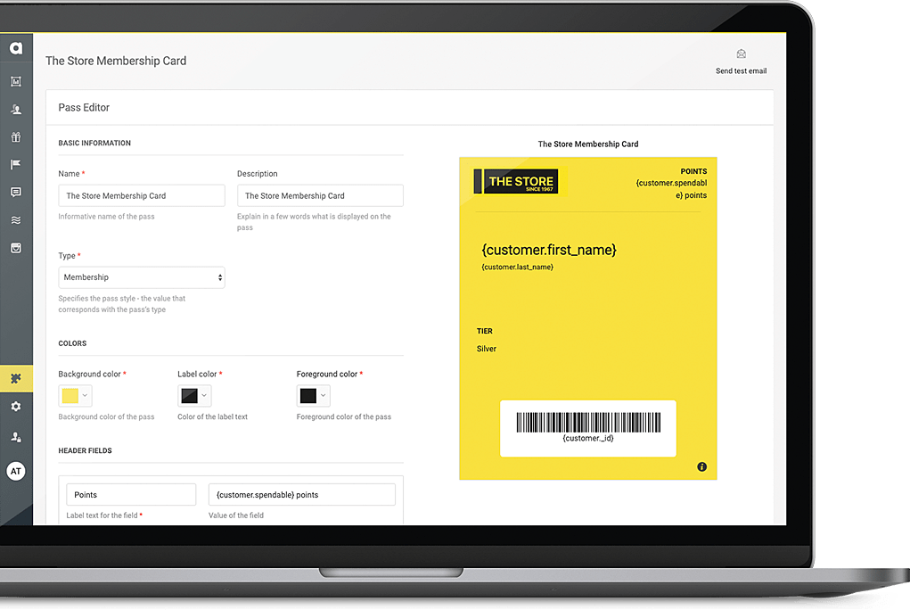The width and height of the screenshot is (910, 610).
Task: Open the dashboard chart icon in sidebar
Action: pyautogui.click(x=16, y=81)
